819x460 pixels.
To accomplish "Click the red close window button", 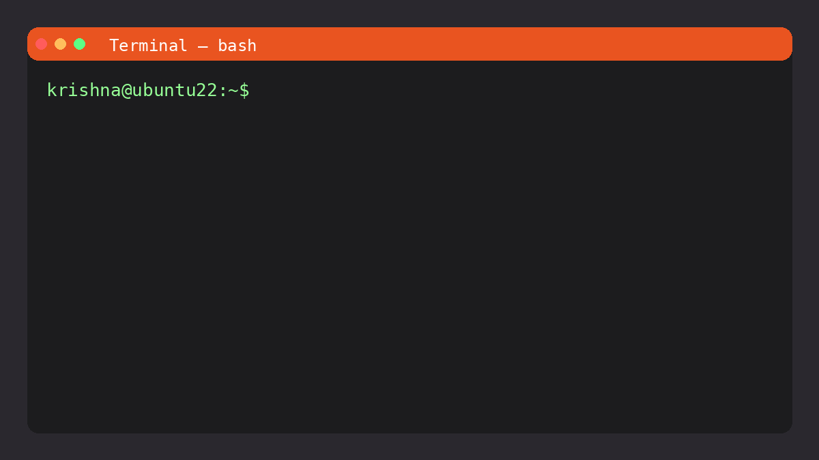I will [x=42, y=44].
